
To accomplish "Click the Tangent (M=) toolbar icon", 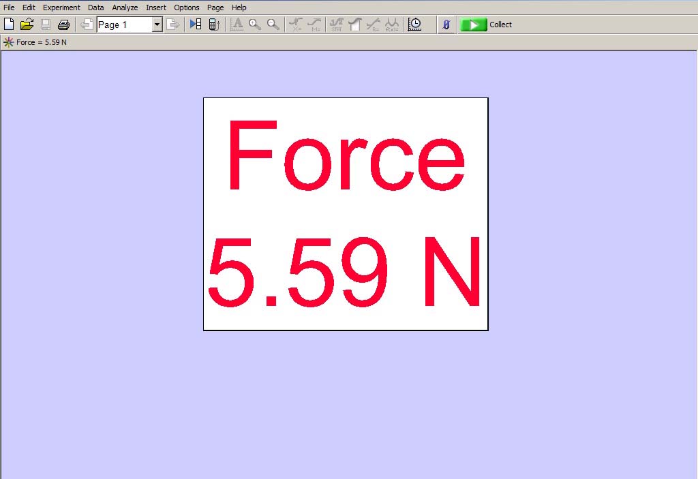I will click(x=315, y=24).
